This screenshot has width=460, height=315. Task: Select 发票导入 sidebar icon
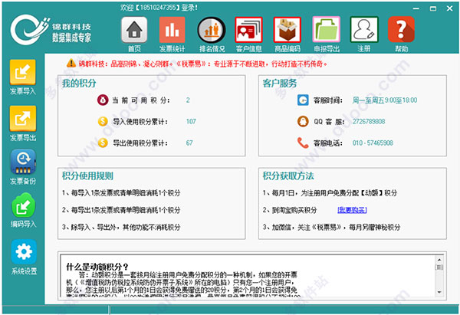pyautogui.click(x=23, y=72)
